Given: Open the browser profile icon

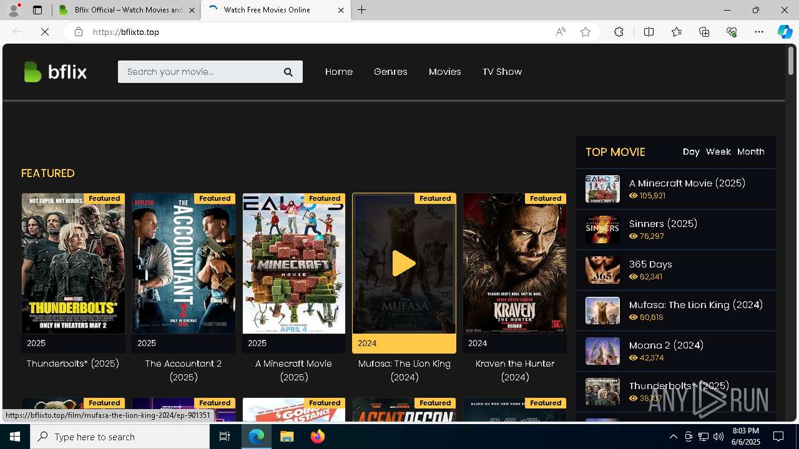Looking at the screenshot, I should click(14, 10).
